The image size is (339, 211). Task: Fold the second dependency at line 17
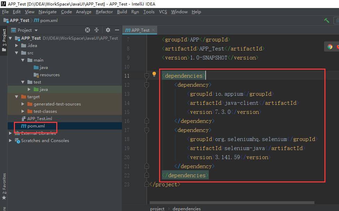pos(147,130)
